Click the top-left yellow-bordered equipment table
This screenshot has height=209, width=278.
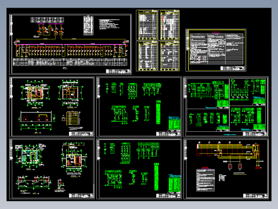[x=147, y=25]
